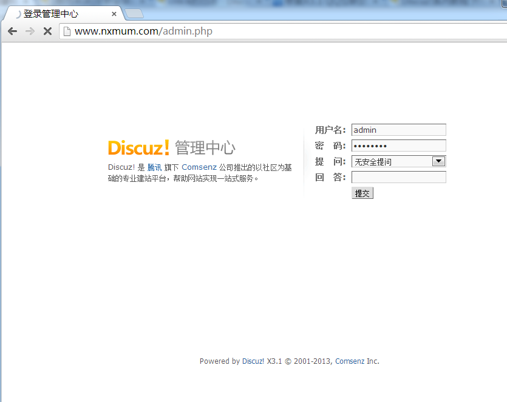Click the Comsenz Inc. footer link
The image size is (507, 402).
point(350,361)
